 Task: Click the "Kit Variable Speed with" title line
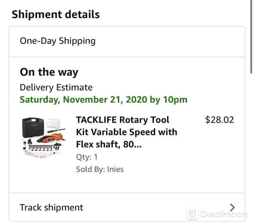tap(126, 132)
